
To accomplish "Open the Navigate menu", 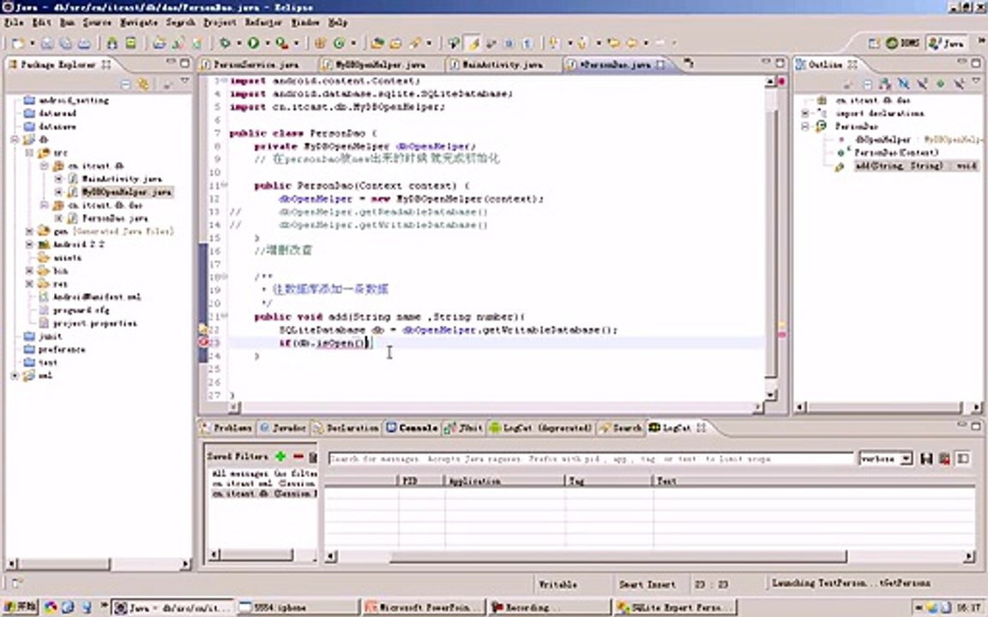I will click(139, 22).
